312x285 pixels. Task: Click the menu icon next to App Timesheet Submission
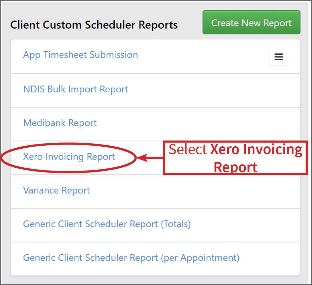click(x=279, y=57)
